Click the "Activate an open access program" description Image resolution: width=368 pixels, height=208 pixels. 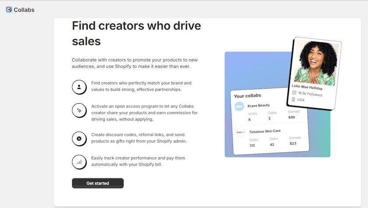(144, 113)
